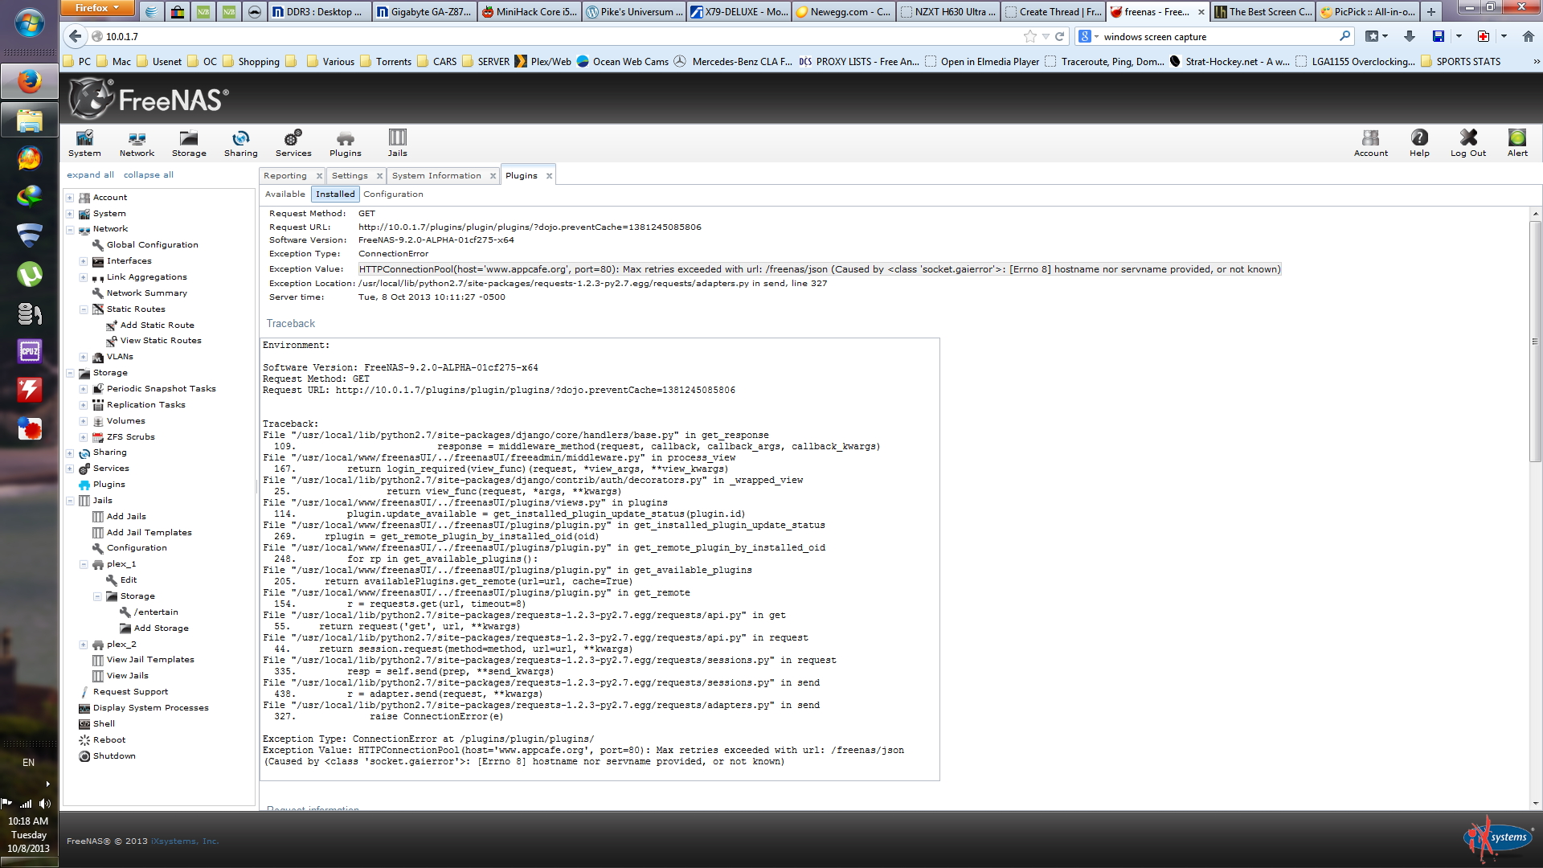Screen dimensions: 1543x868
Task: Click Reboot in the tree
Action: pyautogui.click(x=108, y=740)
